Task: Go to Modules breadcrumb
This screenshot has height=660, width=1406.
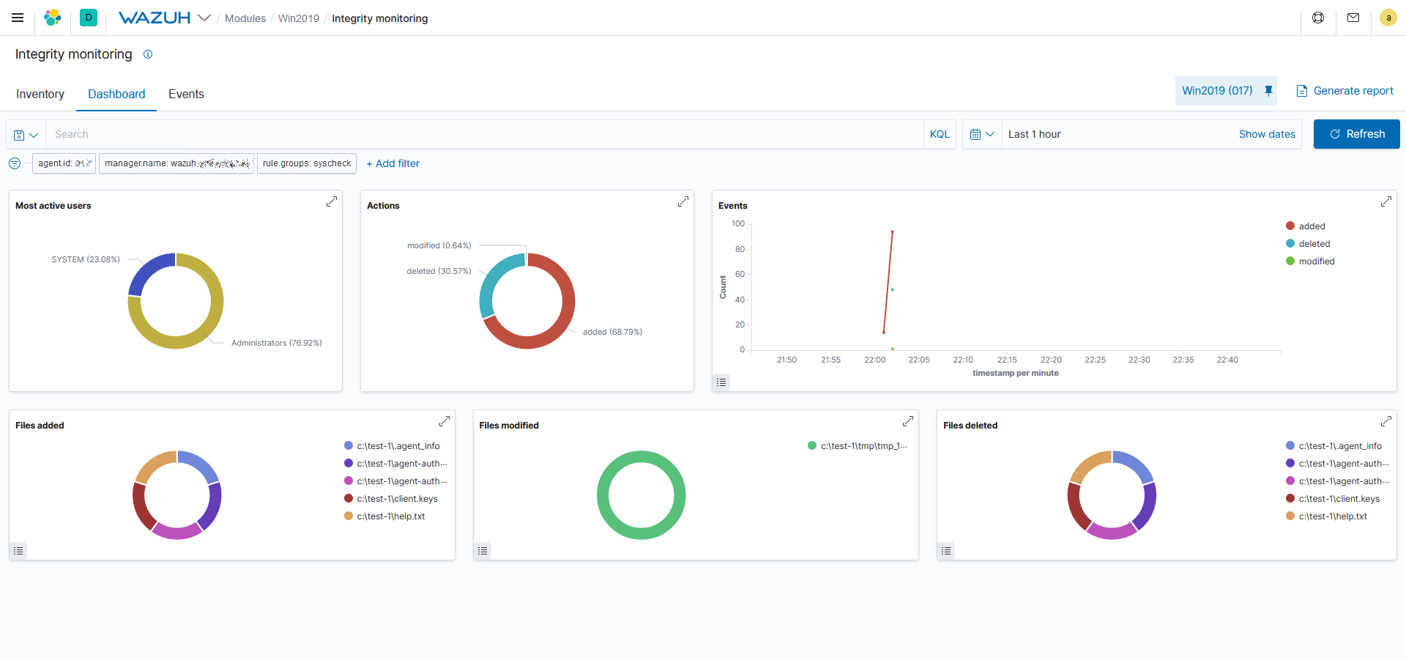Action: 245,18
